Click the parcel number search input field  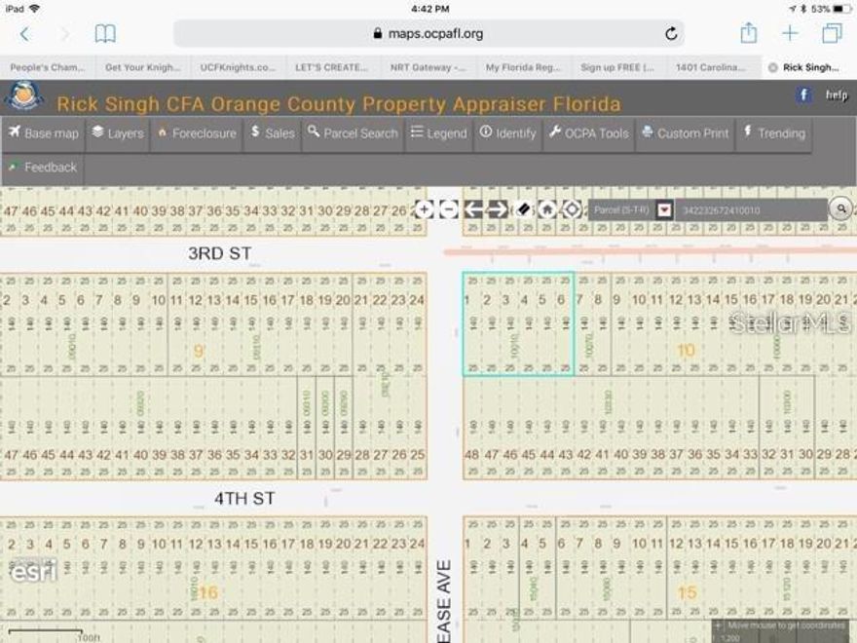[x=750, y=209]
